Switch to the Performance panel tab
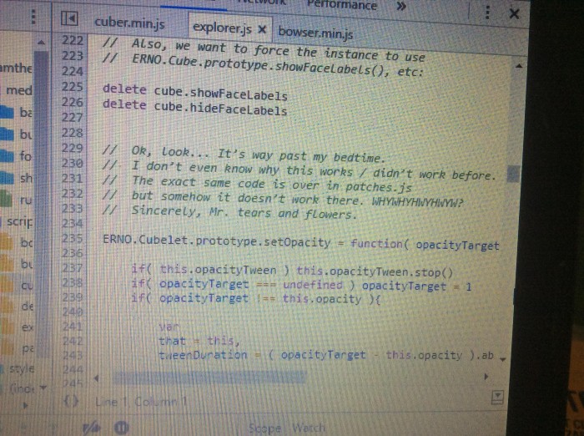This screenshot has width=584, height=436. (x=342, y=5)
